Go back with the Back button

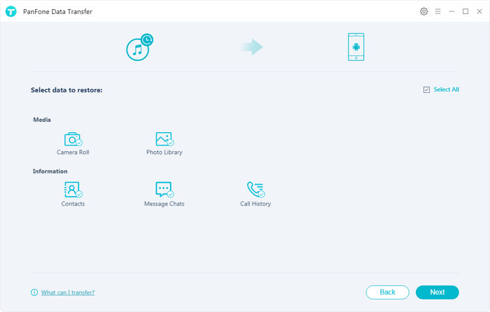(x=388, y=292)
